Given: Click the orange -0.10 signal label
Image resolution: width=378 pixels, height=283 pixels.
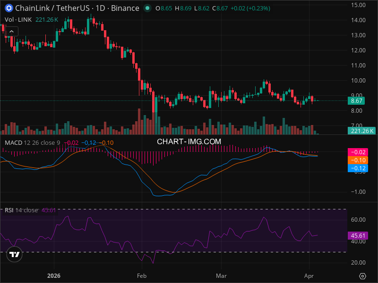Looking at the screenshot, I should (358, 160).
